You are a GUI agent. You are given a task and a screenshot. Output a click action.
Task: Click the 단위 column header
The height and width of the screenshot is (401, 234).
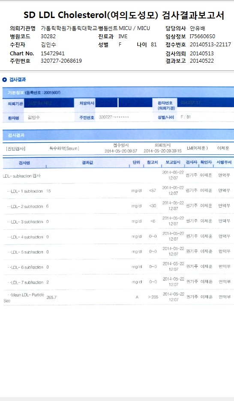[136, 163]
